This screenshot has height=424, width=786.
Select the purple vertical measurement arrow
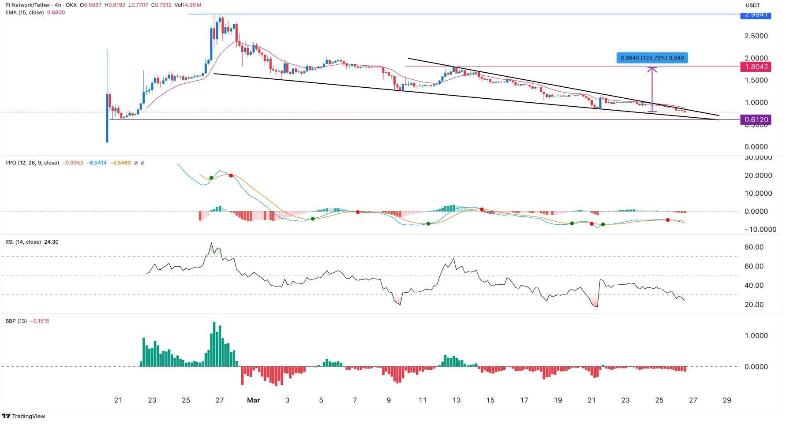click(652, 89)
